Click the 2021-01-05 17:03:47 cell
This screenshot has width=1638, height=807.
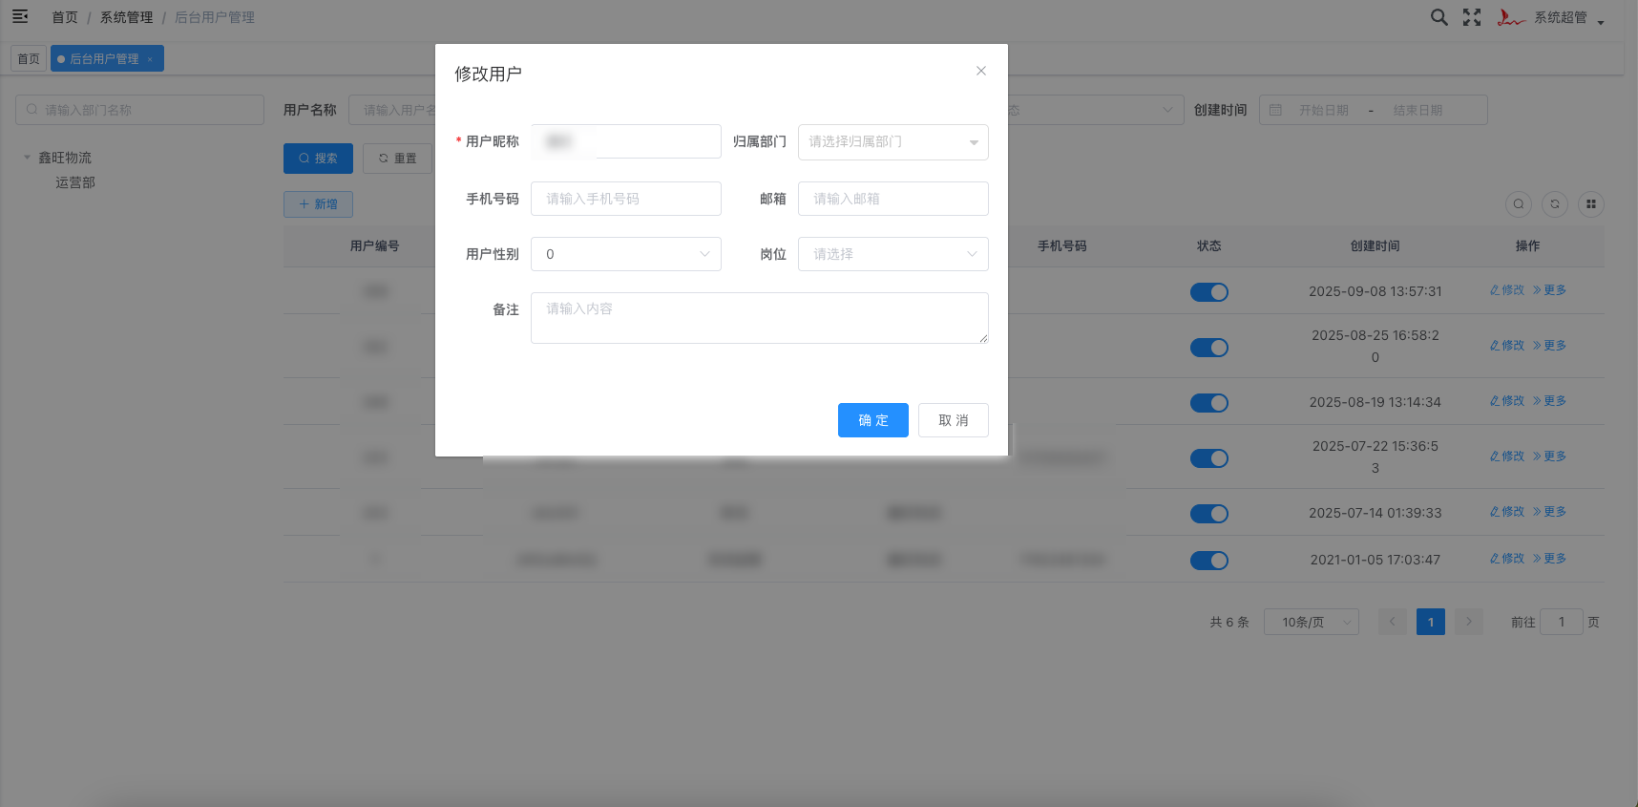(1375, 560)
